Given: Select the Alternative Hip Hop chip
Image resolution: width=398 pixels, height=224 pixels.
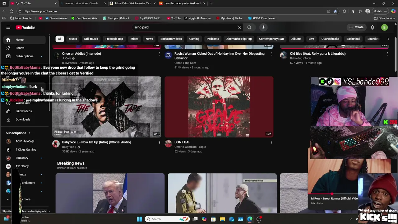Looking at the screenshot, I should click(x=239, y=39).
